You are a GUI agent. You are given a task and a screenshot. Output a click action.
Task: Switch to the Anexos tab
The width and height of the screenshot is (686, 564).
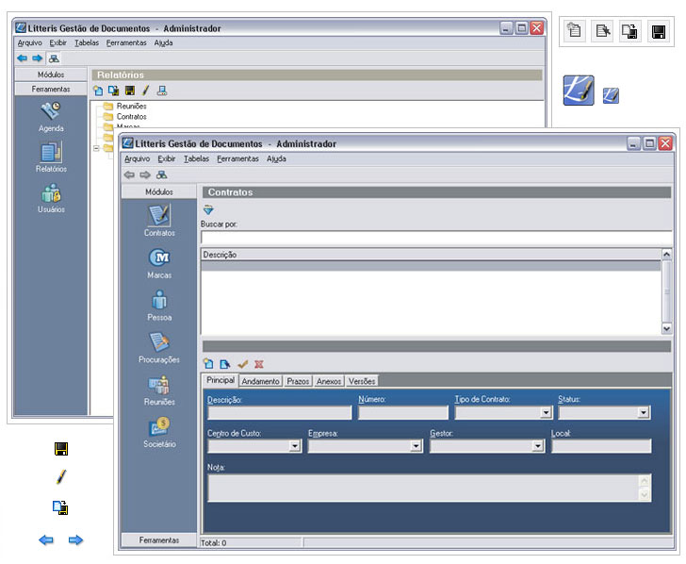[329, 381]
